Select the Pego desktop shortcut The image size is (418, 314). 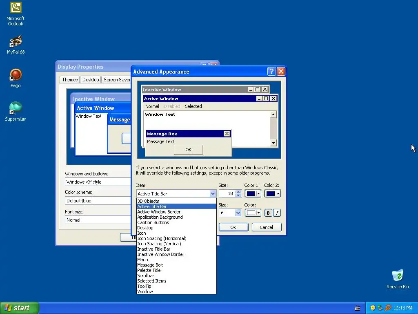click(16, 78)
